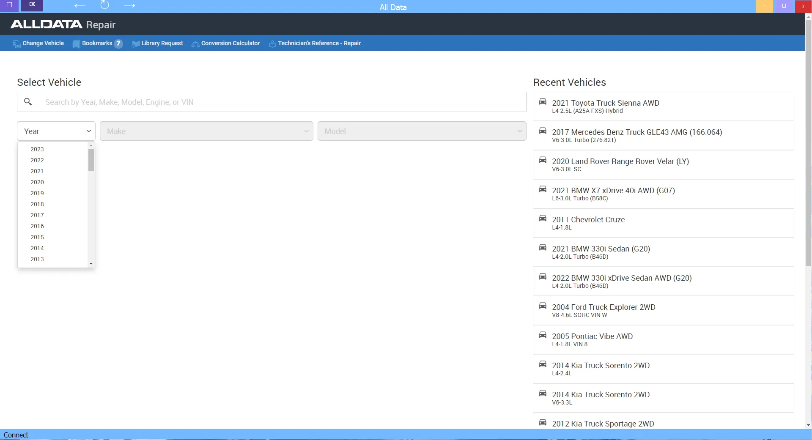
Task: Open the Change Vehicle menu item
Action: tap(38, 43)
